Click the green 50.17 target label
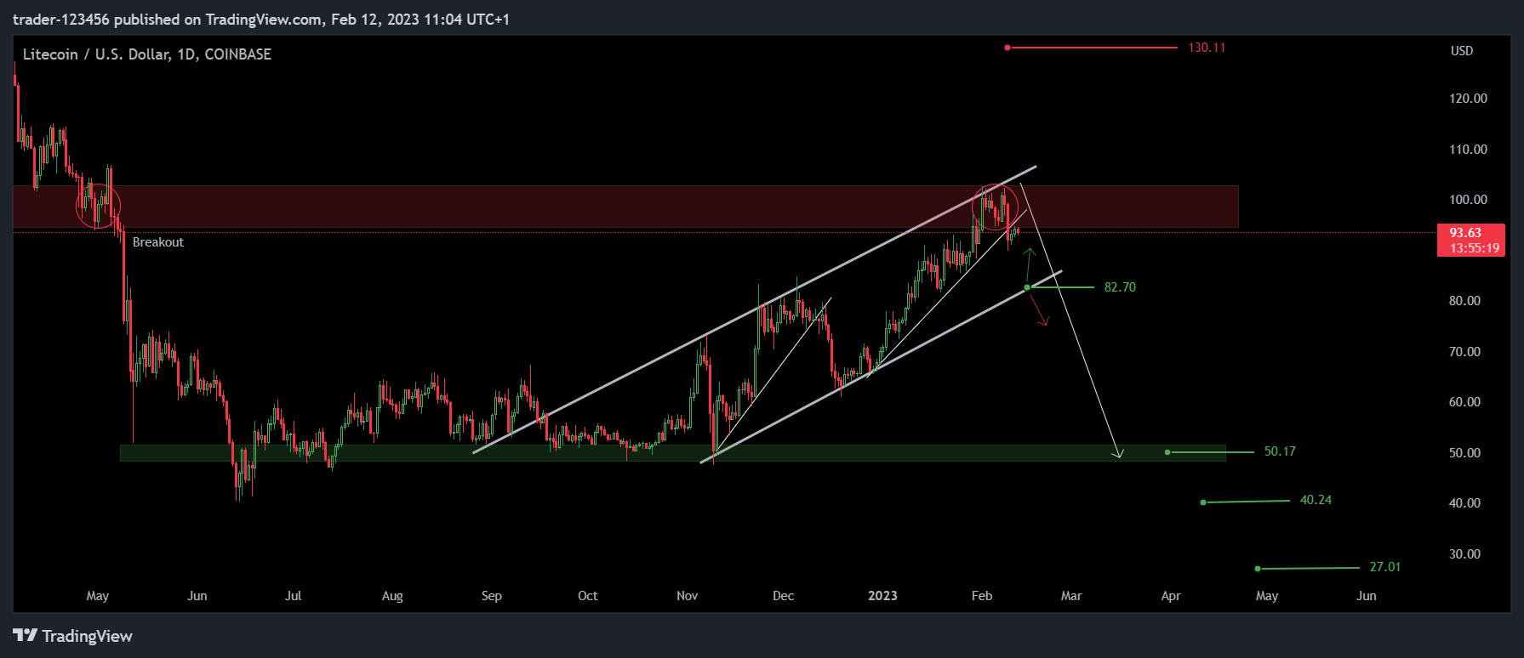The height and width of the screenshot is (658, 1524). coord(1280,451)
